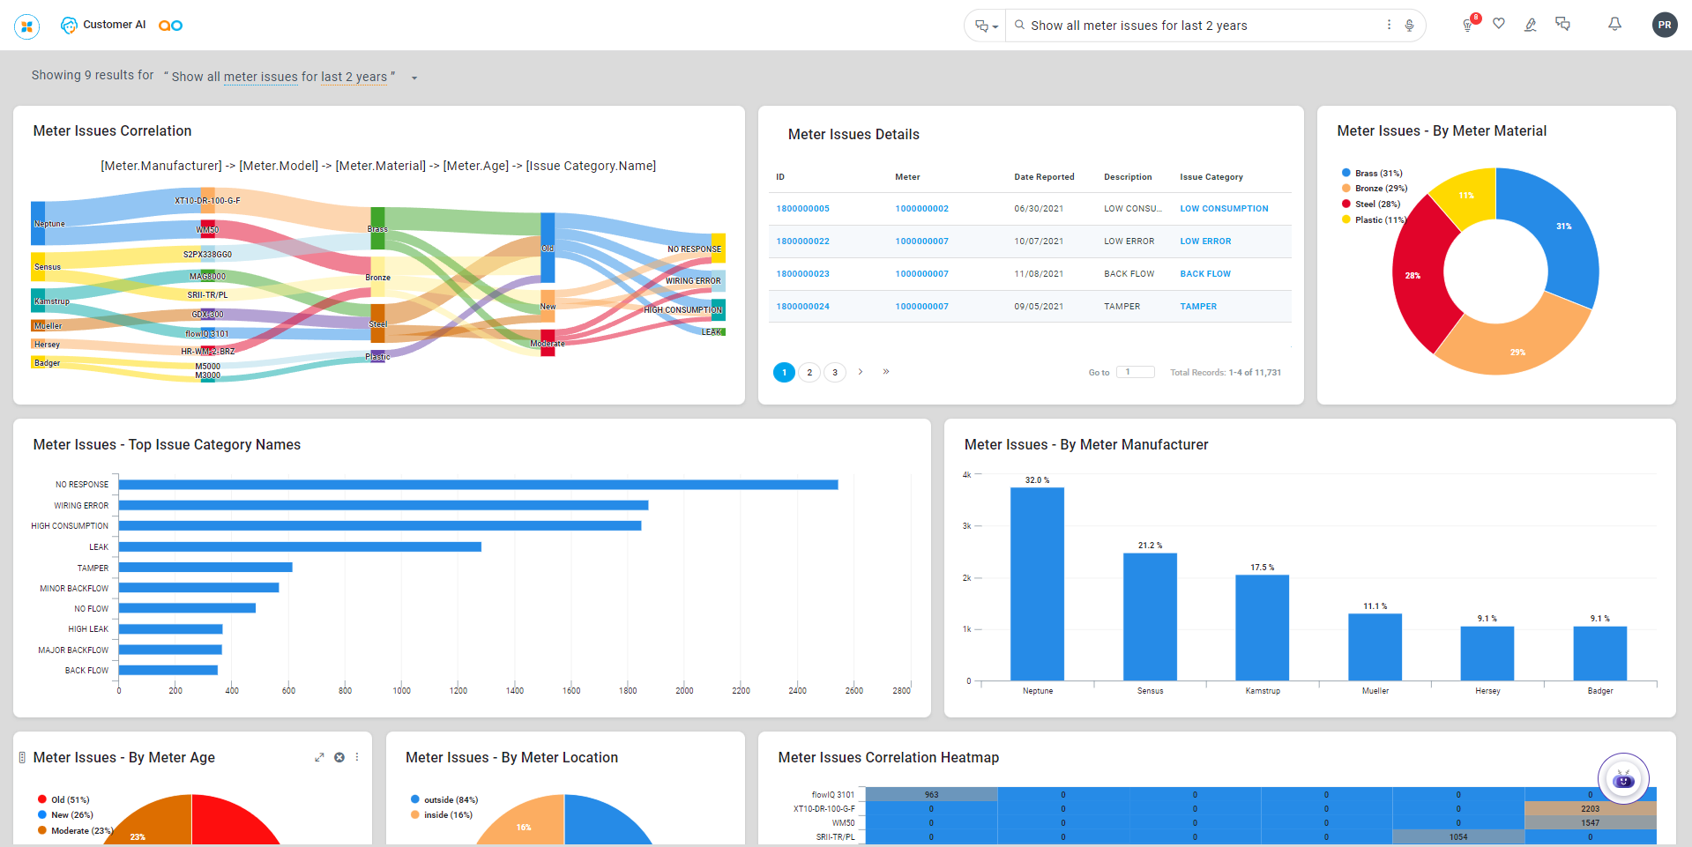Open the insights lightbulb notifications
The image size is (1692, 847).
pos(1468,25)
